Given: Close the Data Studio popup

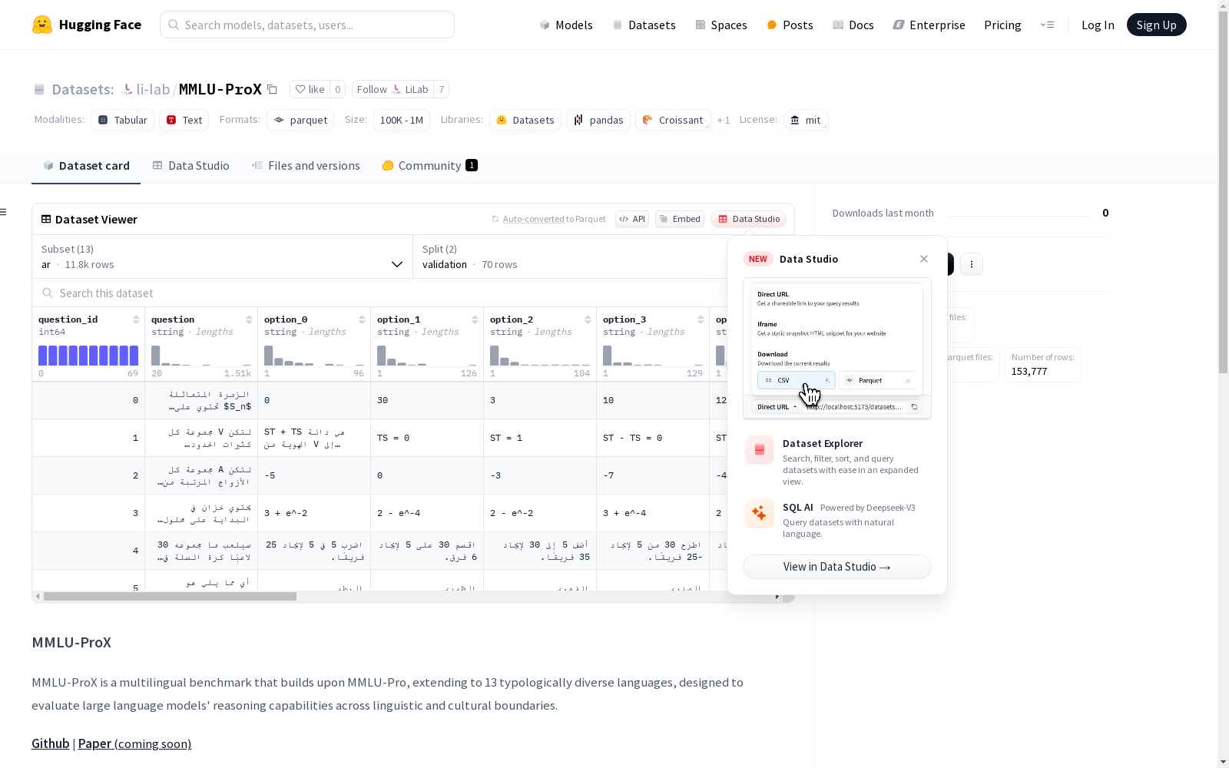Looking at the screenshot, I should pyautogui.click(x=924, y=259).
